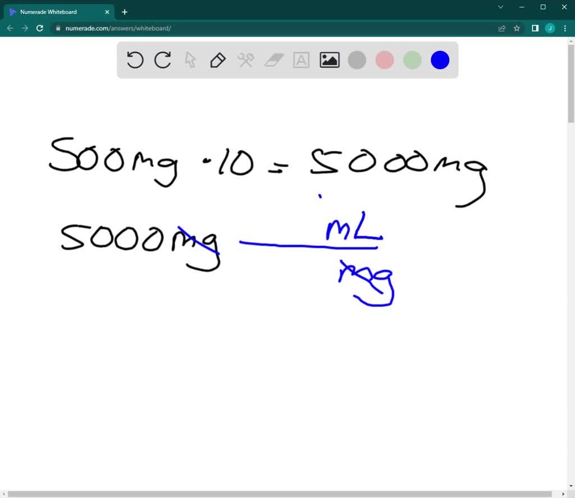
Task: Open the tab search chevron dropdown
Action: coord(500,7)
